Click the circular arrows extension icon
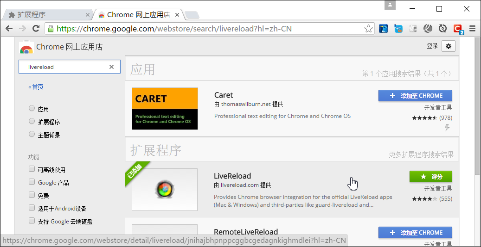481x247 pixels. (443, 29)
